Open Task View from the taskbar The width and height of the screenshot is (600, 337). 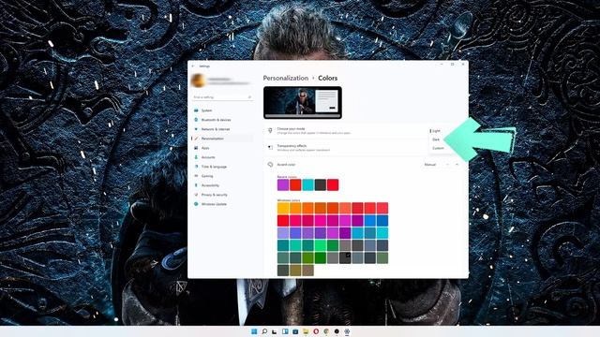click(x=275, y=331)
